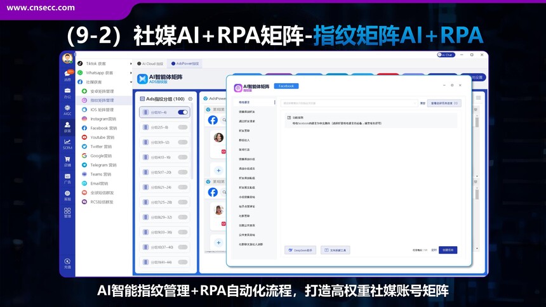Viewport: 546px width, 307px height.
Task: Enable the 分组7(25~28) switch
Action: point(182,202)
